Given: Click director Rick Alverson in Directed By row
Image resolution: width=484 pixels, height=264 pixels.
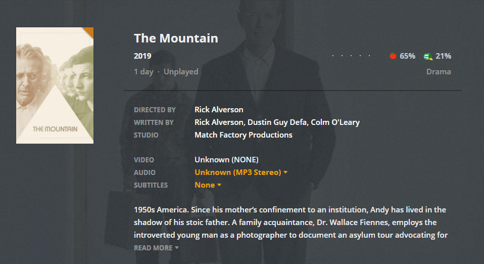Looking at the screenshot, I should click(x=219, y=110).
